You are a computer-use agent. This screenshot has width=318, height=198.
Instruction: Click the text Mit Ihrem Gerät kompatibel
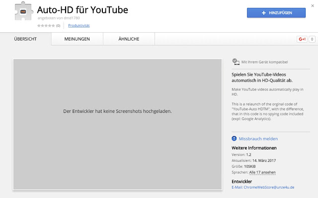click(x=264, y=62)
